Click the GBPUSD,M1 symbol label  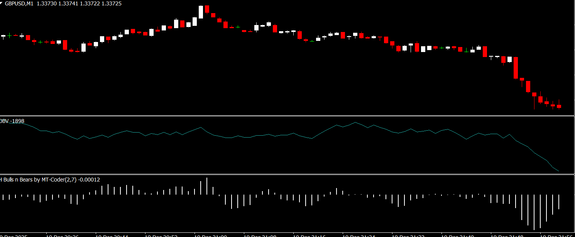pos(19,3)
